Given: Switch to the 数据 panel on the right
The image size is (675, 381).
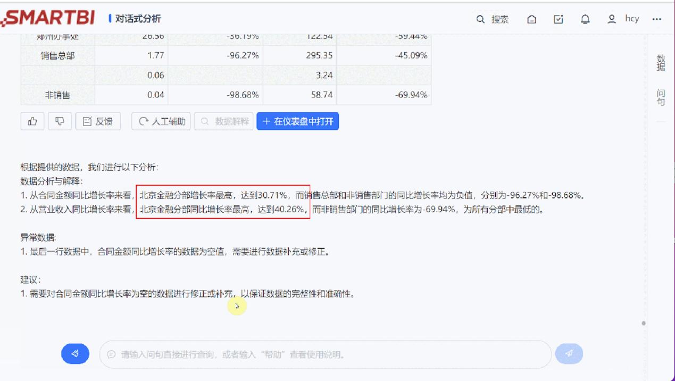Looking at the screenshot, I should pos(661,62).
